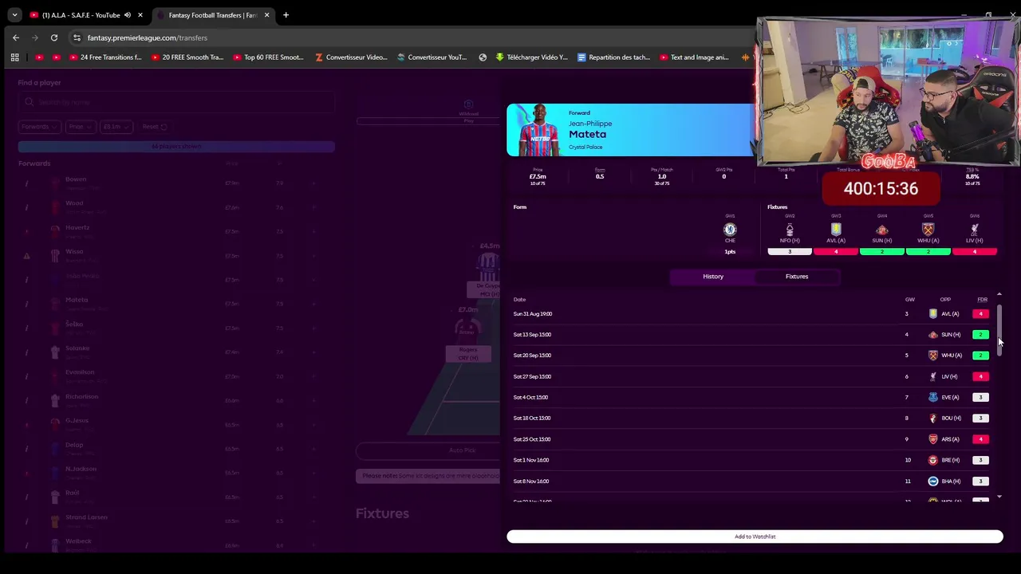This screenshot has height=574, width=1021.
Task: Click the fixtures list scrollbar thumb
Action: tap(999, 330)
